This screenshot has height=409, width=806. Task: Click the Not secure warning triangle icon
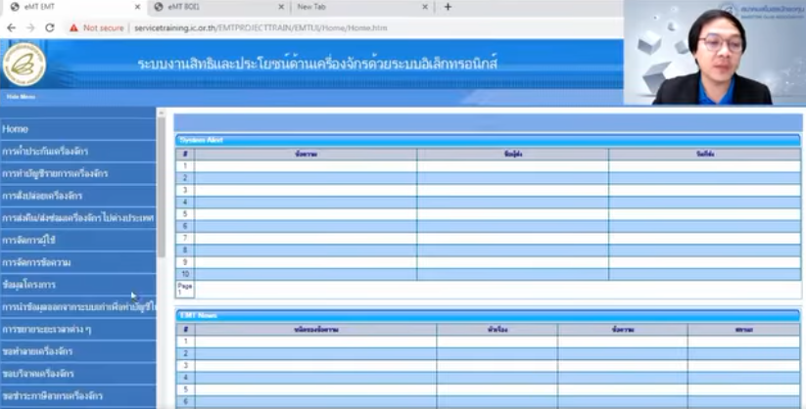(x=73, y=27)
